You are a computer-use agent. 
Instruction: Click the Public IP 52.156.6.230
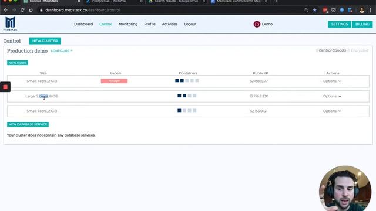coord(258,96)
